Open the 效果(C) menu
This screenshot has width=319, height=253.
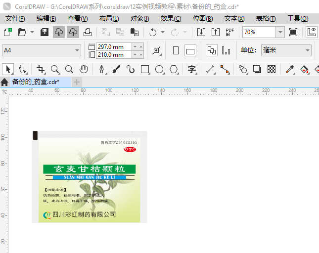coord(171,19)
